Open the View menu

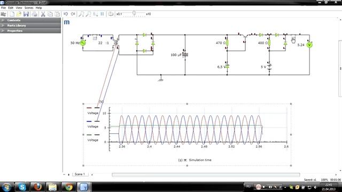click(19, 8)
